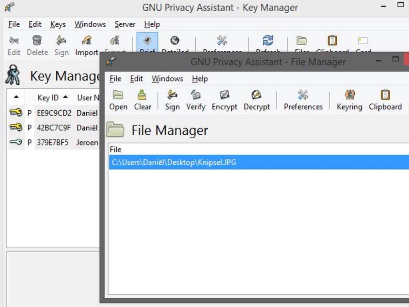Switch Key Manager to Detailed view
Screen dimensions: 409x307
(175, 43)
